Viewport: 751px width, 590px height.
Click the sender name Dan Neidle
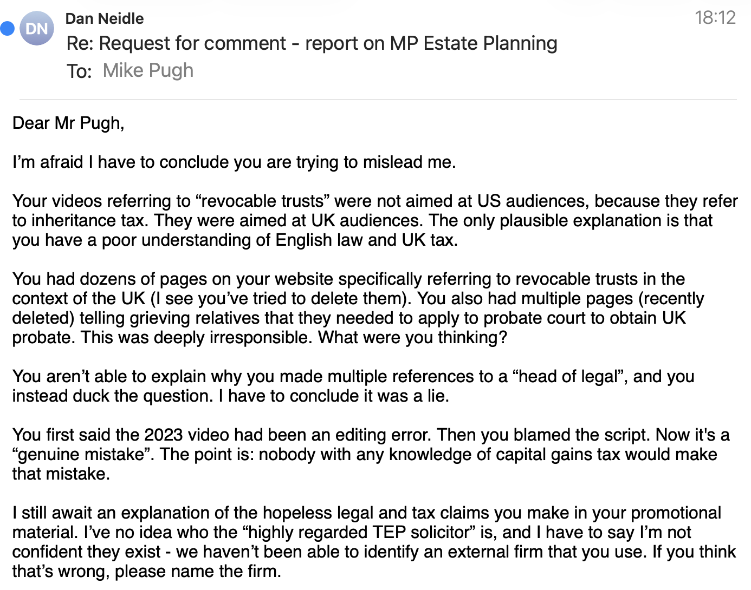[104, 18]
